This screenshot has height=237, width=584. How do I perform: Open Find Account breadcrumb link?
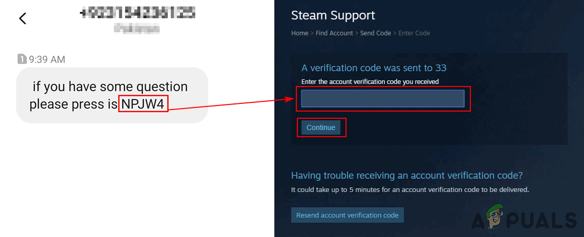click(x=334, y=33)
